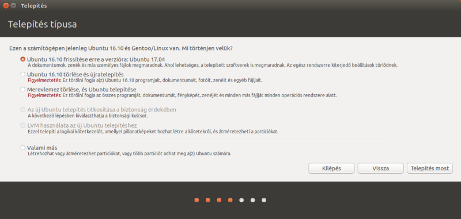Close the Telepítés window
The image size is (461, 219).
coord(6,6)
